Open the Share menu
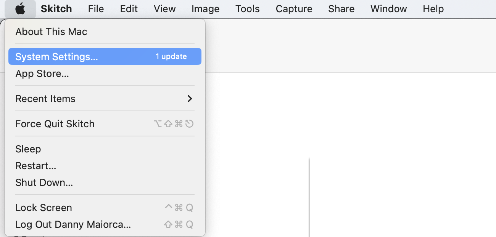496x237 pixels. (341, 9)
